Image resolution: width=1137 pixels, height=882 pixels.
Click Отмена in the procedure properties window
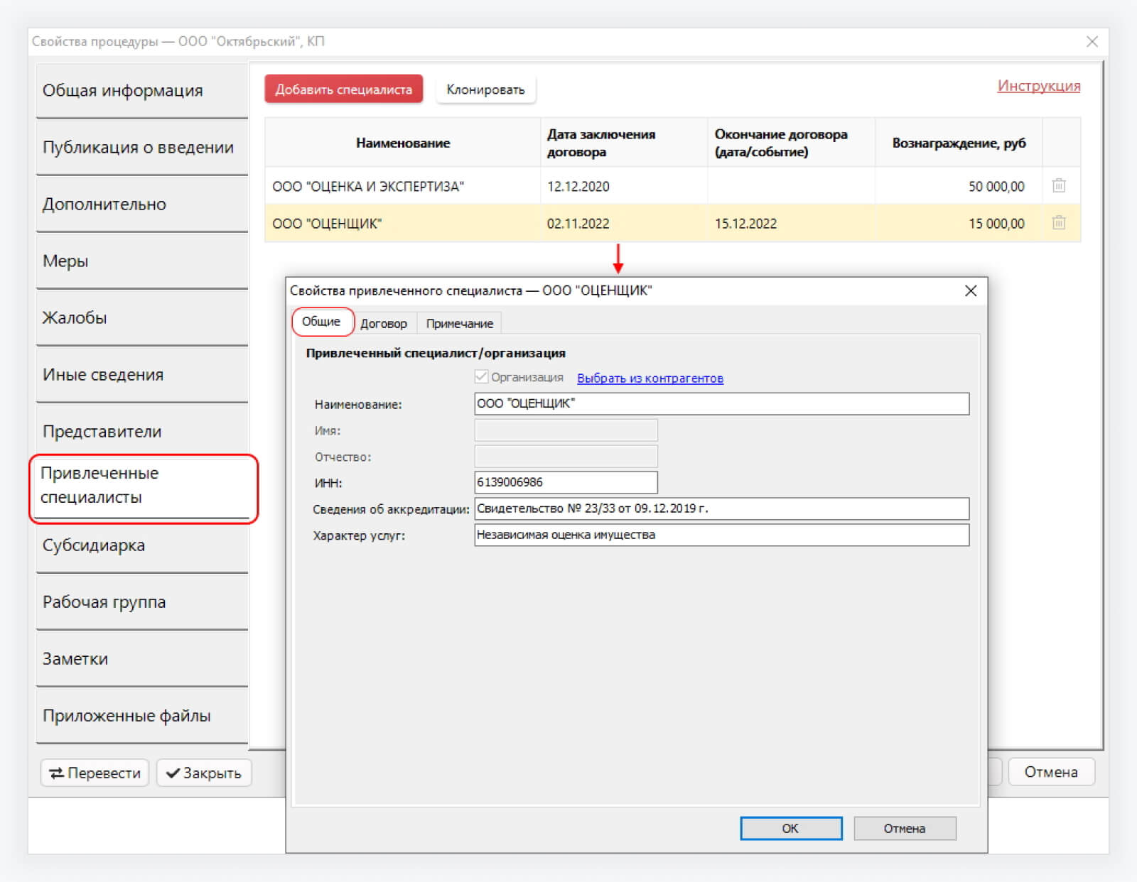(x=1051, y=772)
